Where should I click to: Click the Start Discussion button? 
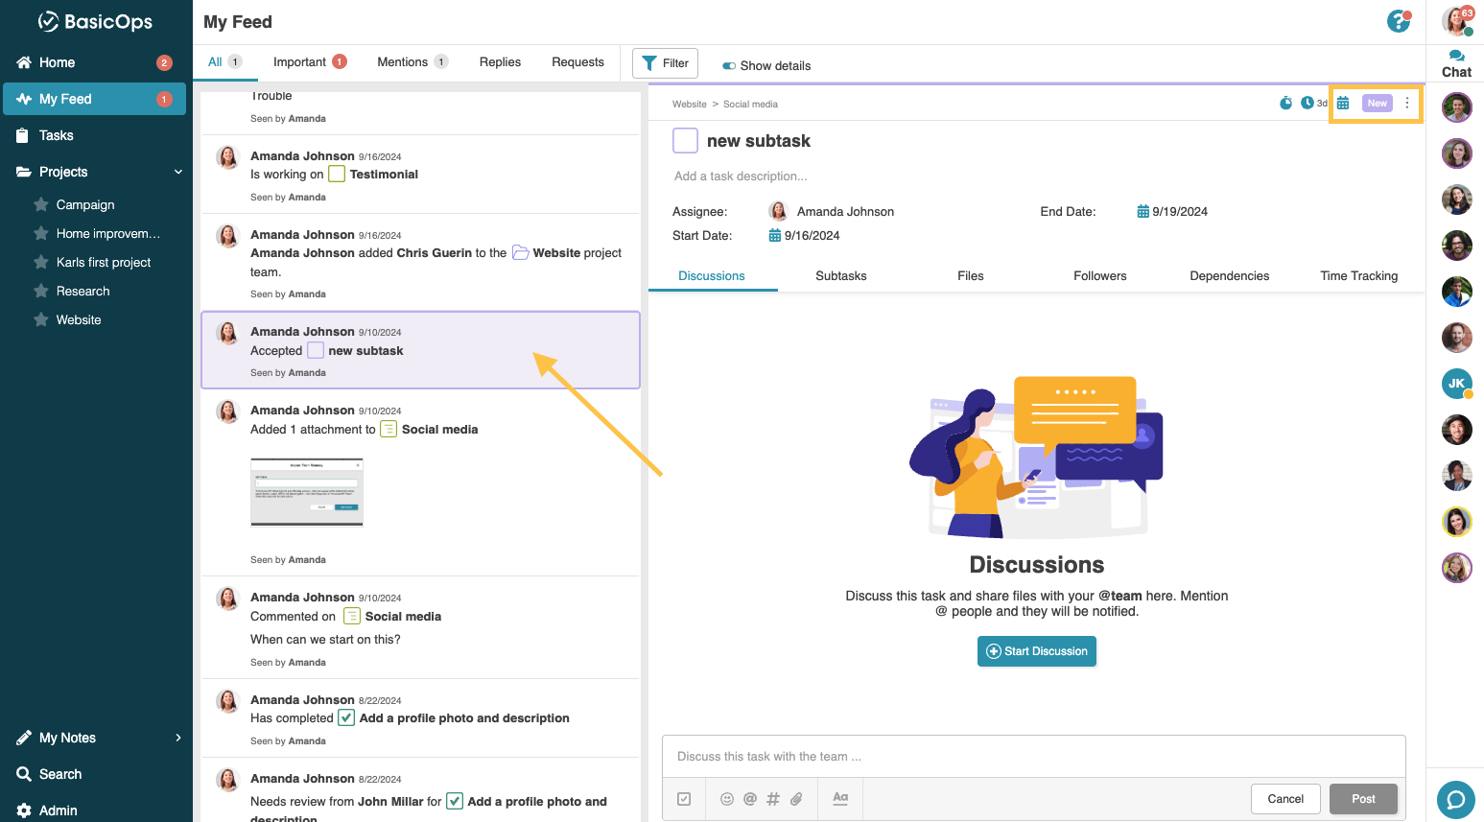(x=1036, y=651)
